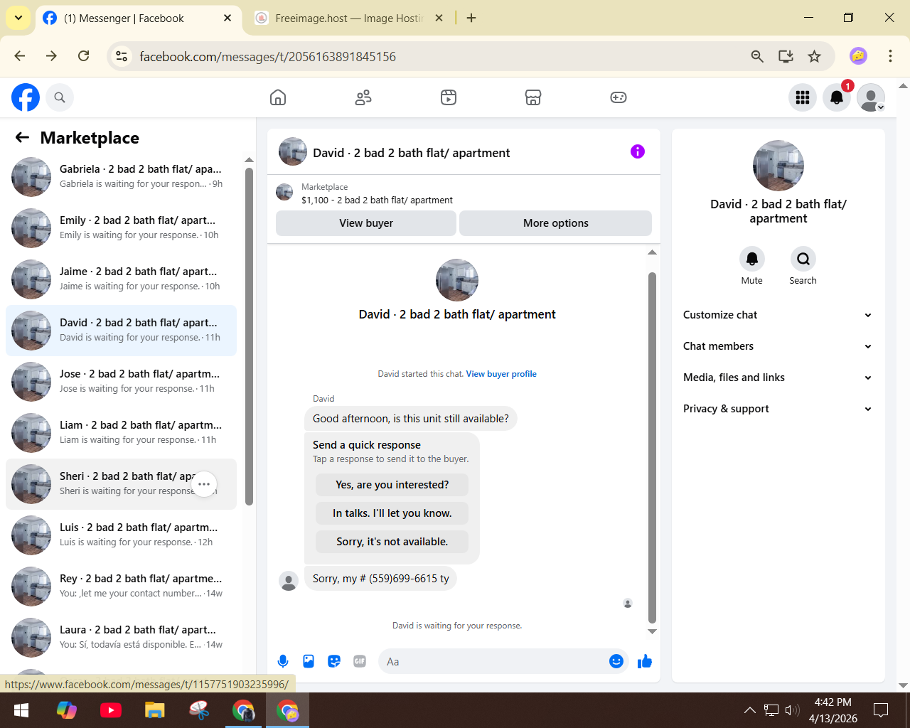Send quick response 'Yes, are you interested?'
This screenshot has height=728, width=910.
[x=392, y=485]
